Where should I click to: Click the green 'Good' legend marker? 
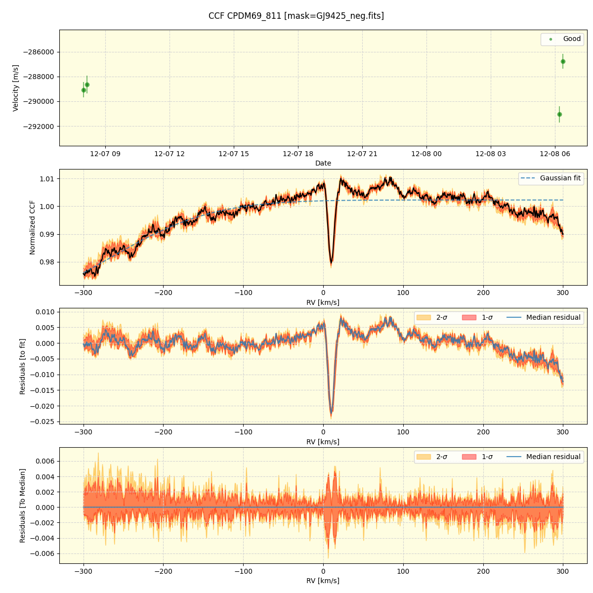[x=551, y=39]
